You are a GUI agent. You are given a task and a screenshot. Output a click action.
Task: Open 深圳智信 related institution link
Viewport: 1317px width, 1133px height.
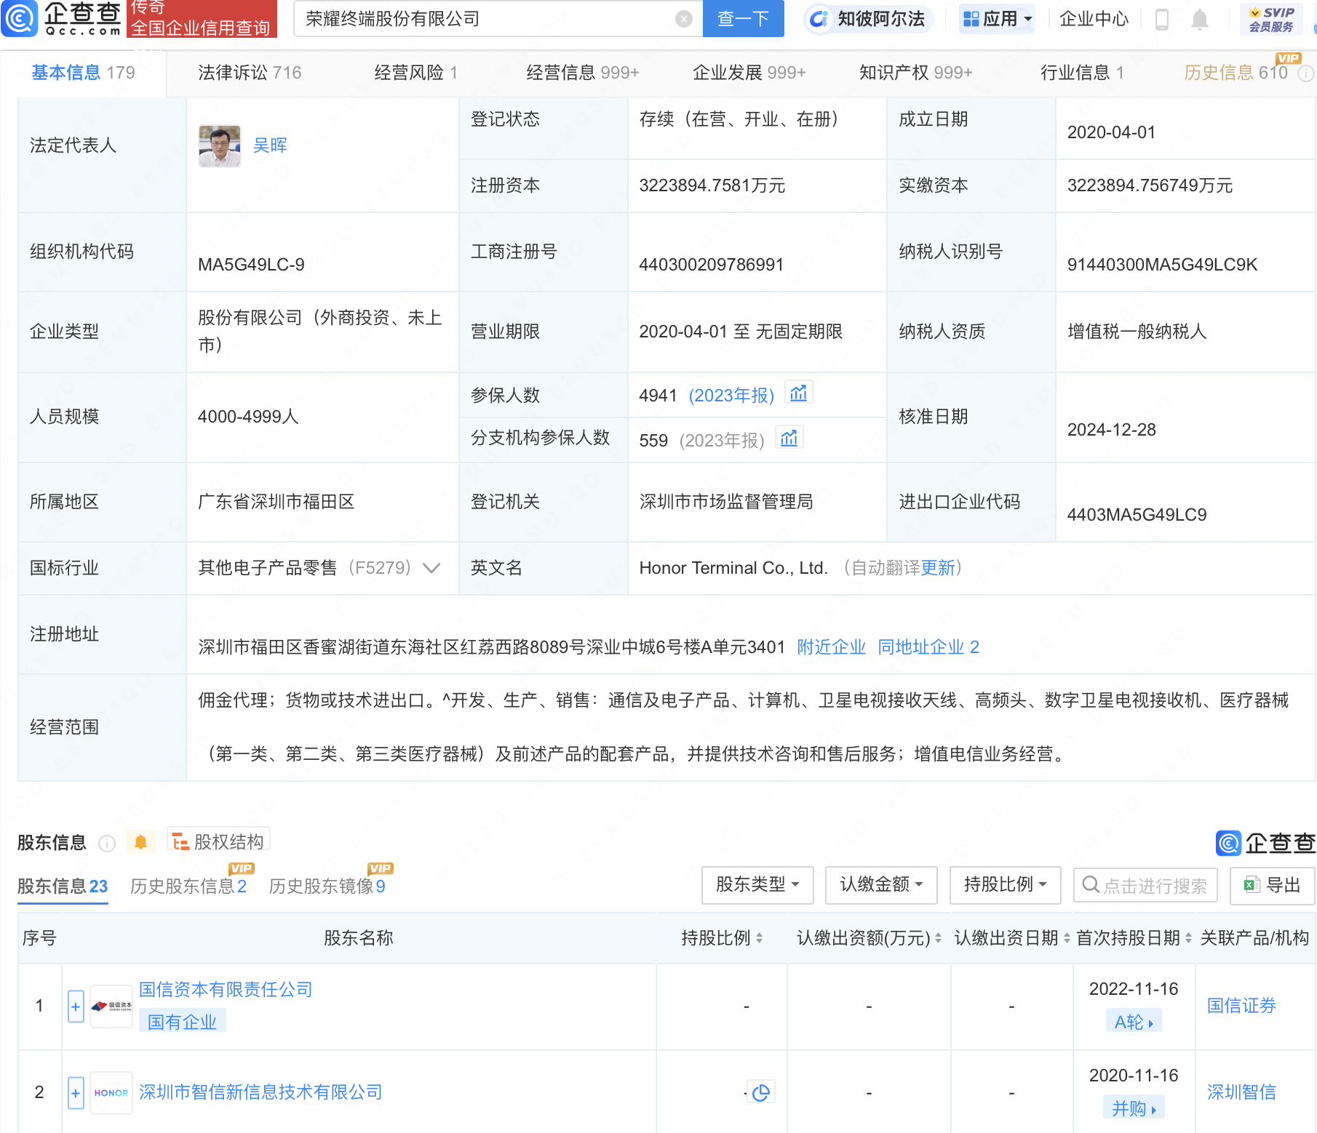[1241, 1092]
